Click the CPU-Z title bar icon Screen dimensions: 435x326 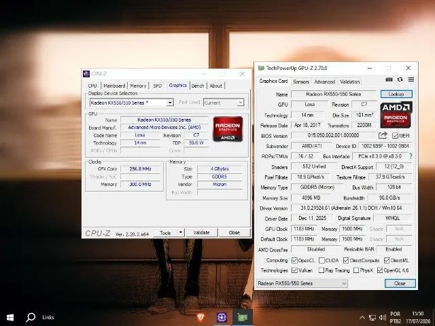(86, 74)
